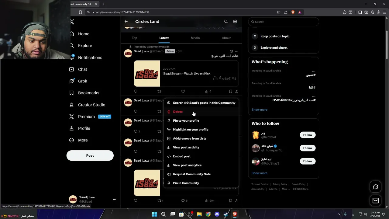Screen dimensions: 389x219
Task: Open floating messages envelope button
Action: [x=376, y=200]
